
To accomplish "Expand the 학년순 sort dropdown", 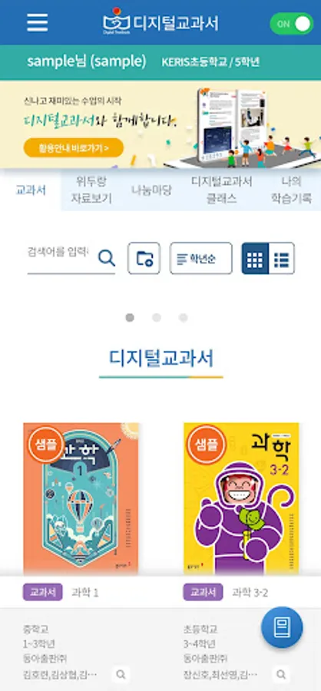I will coord(201,258).
